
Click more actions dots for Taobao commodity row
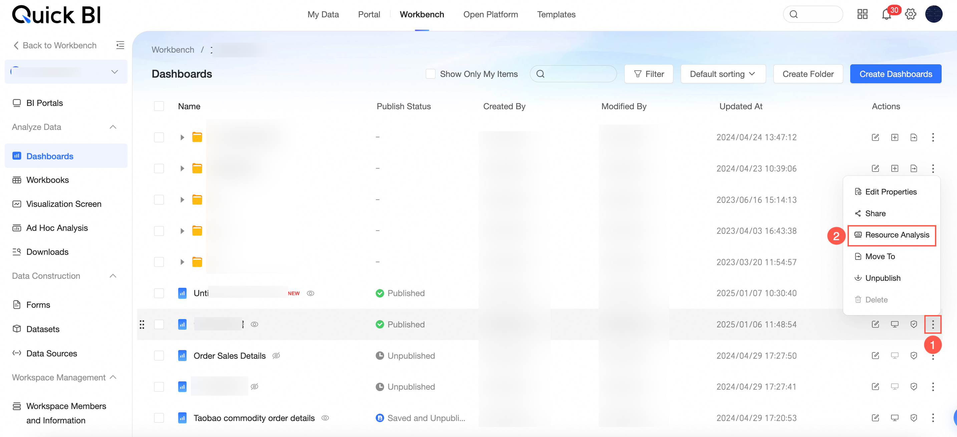[x=933, y=418]
